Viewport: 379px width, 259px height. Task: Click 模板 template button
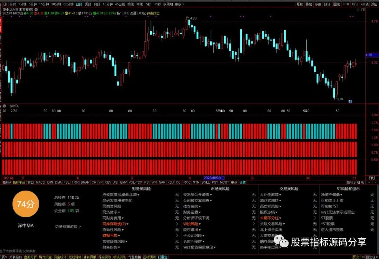pyautogui.click(x=361, y=182)
